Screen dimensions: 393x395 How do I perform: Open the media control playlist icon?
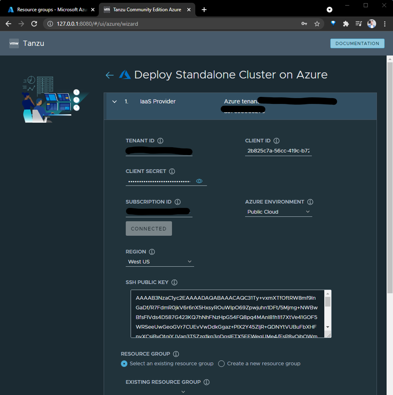(358, 24)
